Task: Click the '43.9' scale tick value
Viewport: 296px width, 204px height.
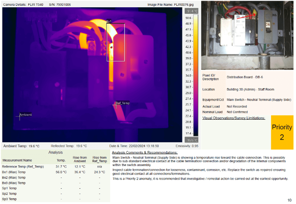Action: coord(188,41)
